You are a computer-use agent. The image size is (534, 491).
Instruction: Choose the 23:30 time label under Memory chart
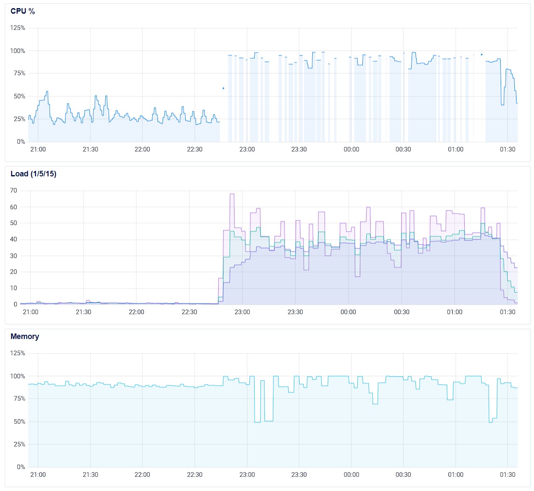pyautogui.click(x=299, y=475)
